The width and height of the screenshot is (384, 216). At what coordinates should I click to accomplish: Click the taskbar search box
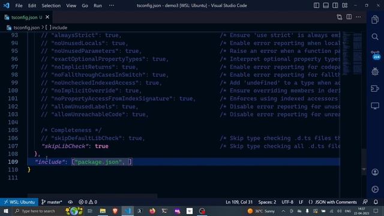tap(38, 211)
